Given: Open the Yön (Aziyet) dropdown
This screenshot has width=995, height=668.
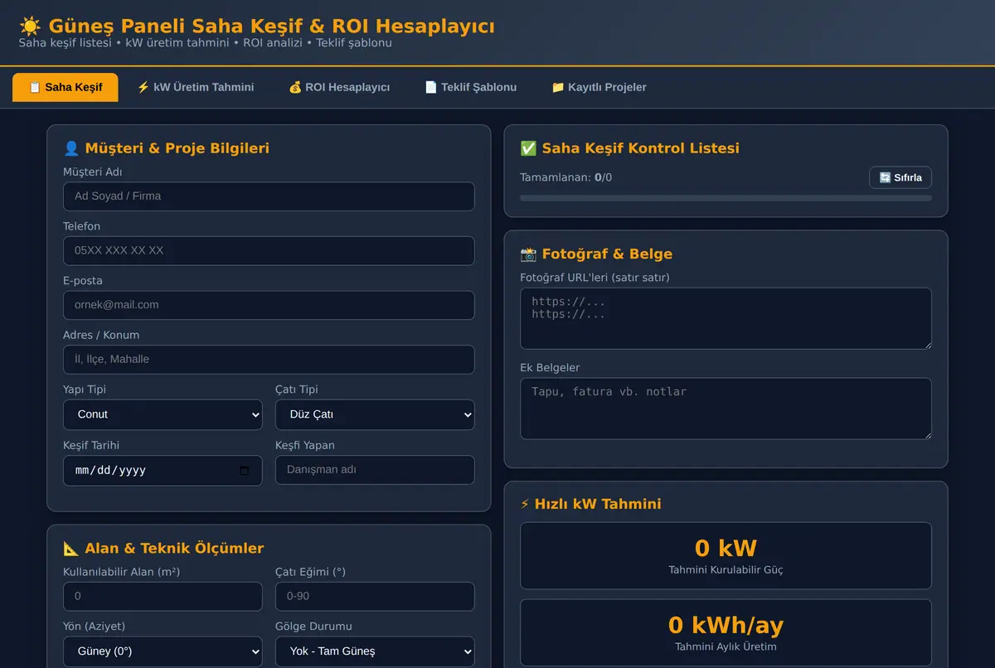Looking at the screenshot, I should [163, 651].
